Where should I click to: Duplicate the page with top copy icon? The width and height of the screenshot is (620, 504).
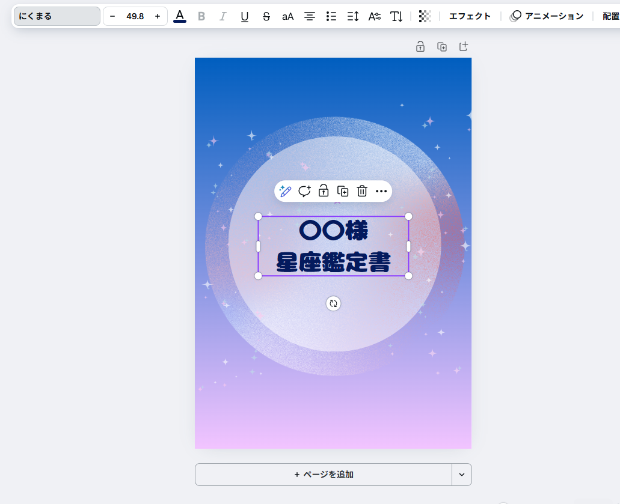442,47
